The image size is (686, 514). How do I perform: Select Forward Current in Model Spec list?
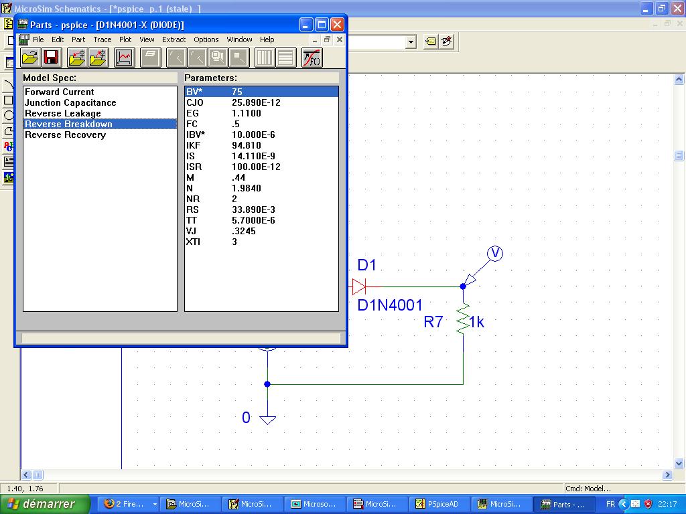(60, 92)
